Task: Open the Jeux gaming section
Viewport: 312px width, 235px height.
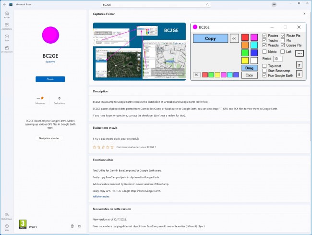Action: coord(7,37)
